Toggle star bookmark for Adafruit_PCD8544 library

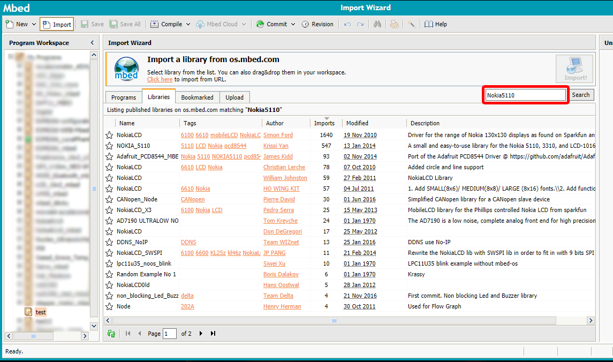tap(109, 156)
